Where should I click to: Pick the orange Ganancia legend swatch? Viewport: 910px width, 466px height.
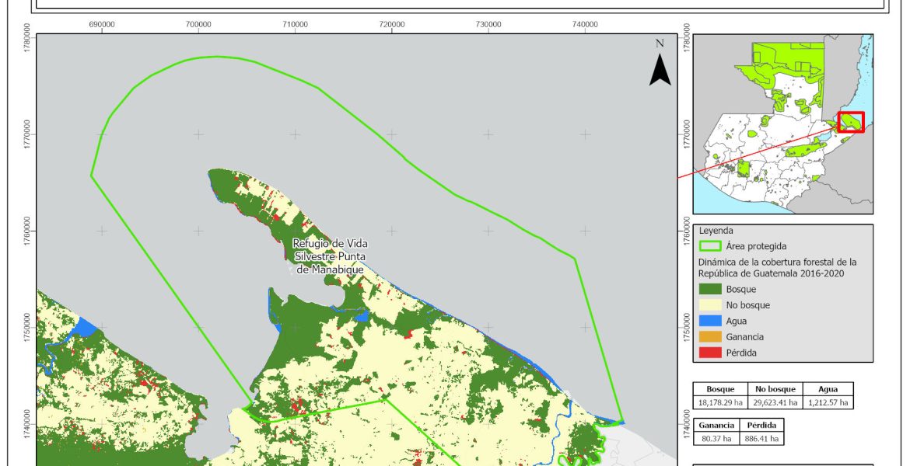(x=710, y=337)
